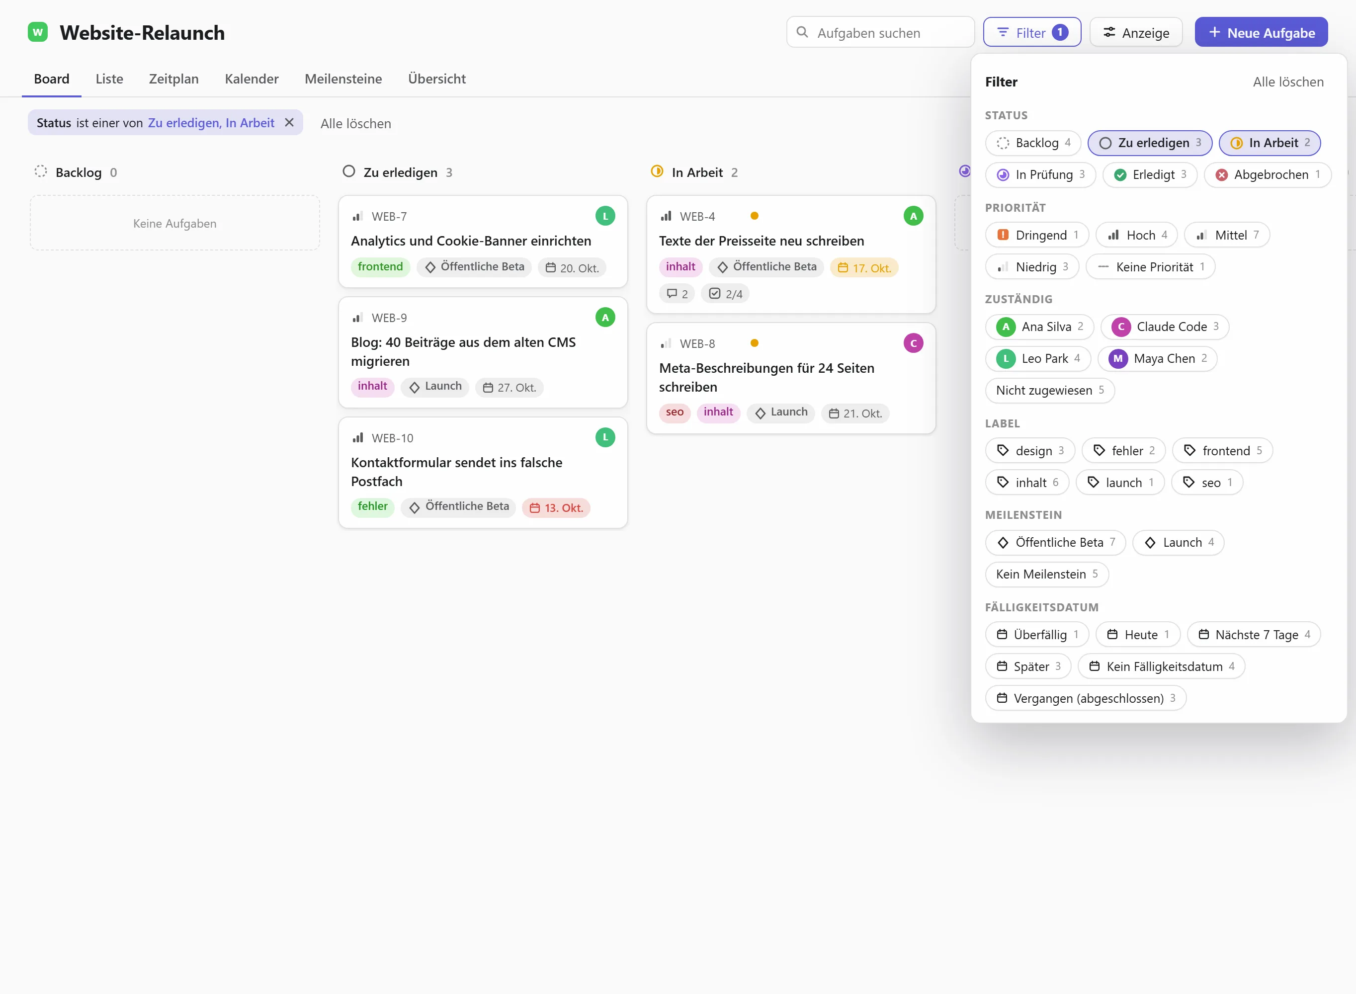
Task: Click the Backlog column dashed icon
Action: click(40, 171)
